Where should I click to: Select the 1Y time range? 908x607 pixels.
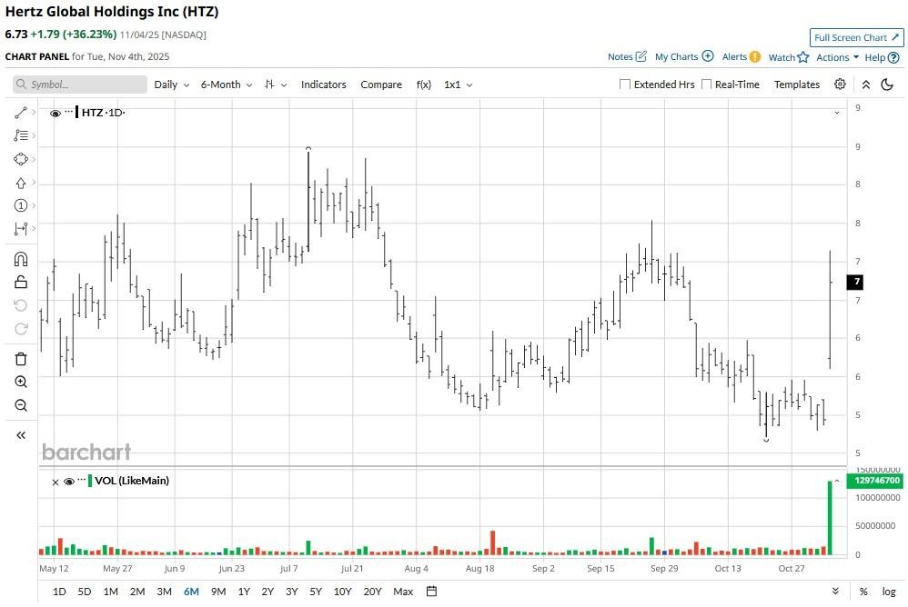click(244, 592)
